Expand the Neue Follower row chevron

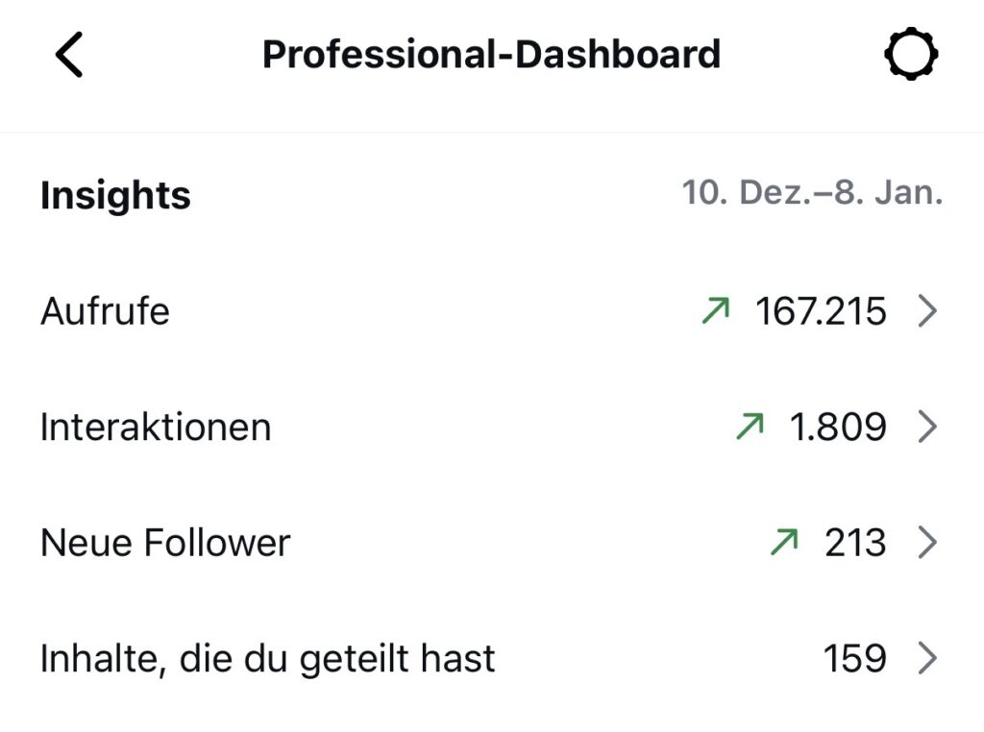927,543
